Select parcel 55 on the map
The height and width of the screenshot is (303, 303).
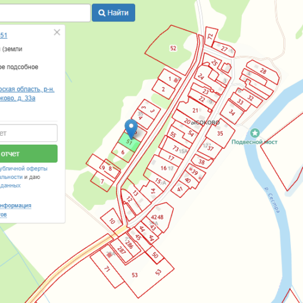coord(173,134)
